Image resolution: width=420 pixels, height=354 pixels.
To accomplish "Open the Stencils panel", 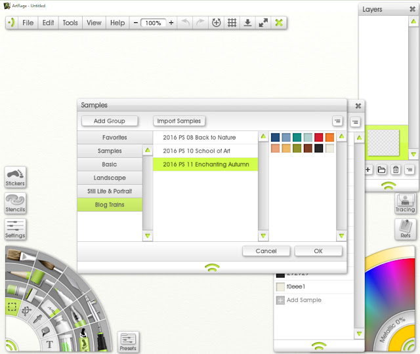I will (15, 203).
